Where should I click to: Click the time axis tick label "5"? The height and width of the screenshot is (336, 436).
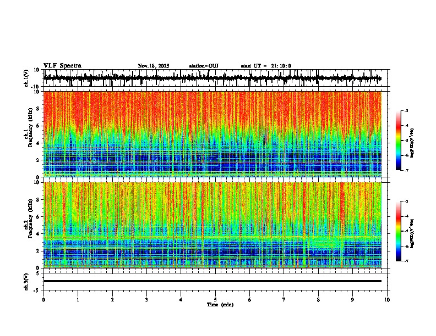click(x=215, y=300)
